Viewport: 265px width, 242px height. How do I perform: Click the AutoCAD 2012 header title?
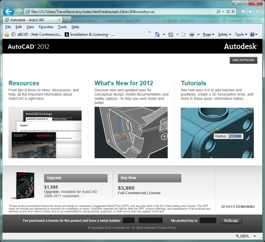click(x=28, y=47)
